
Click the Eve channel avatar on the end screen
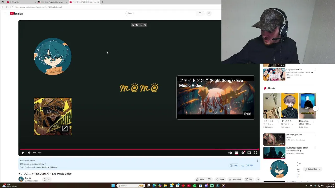(53, 56)
